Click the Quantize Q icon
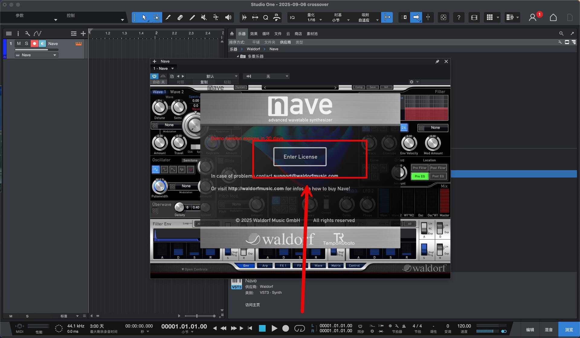This screenshot has height=338, width=580. coord(266,18)
